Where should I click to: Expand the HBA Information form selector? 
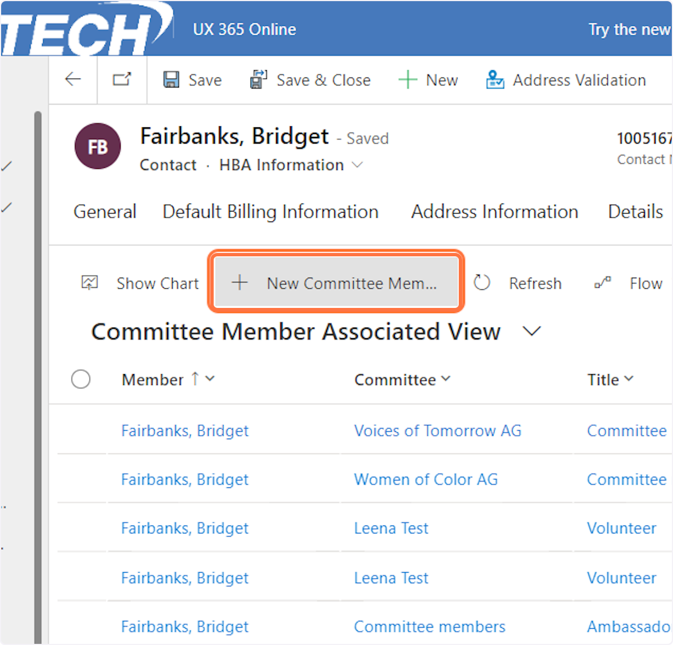click(x=357, y=165)
